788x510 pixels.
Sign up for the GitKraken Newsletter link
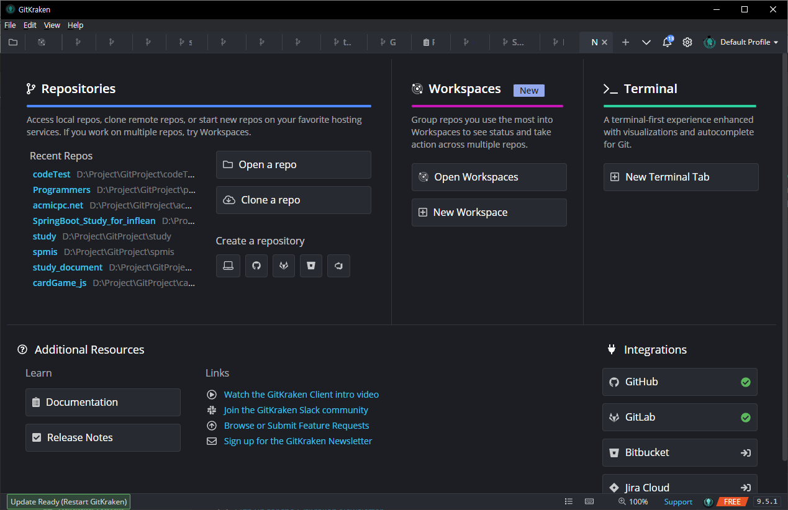pos(298,441)
